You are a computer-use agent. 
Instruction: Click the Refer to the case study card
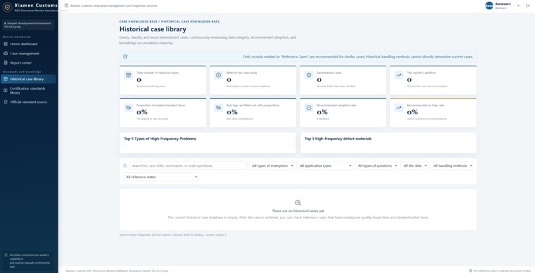(253, 80)
